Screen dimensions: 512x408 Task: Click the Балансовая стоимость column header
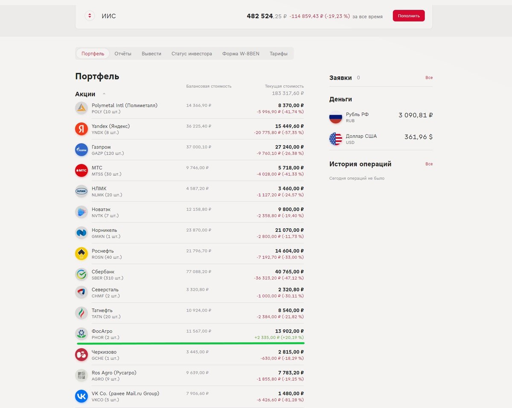click(209, 86)
